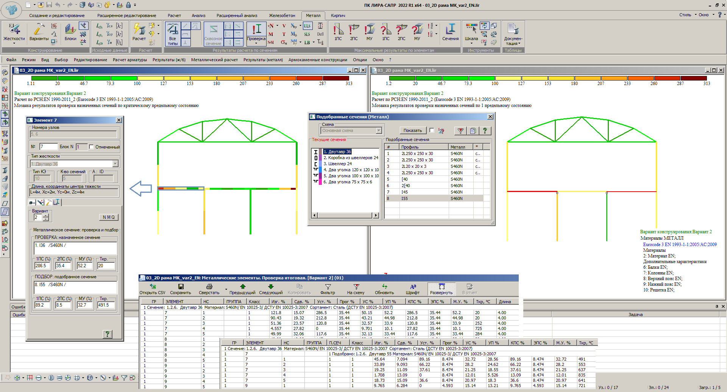This screenshot has height=392, width=727.
Task: Click the N M Q button
Action: tap(109, 217)
